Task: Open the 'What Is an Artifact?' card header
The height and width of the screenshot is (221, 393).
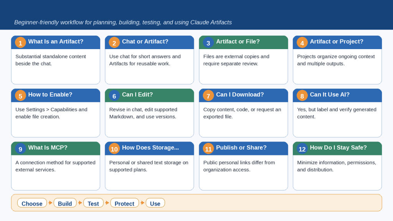Action: [x=56, y=42]
